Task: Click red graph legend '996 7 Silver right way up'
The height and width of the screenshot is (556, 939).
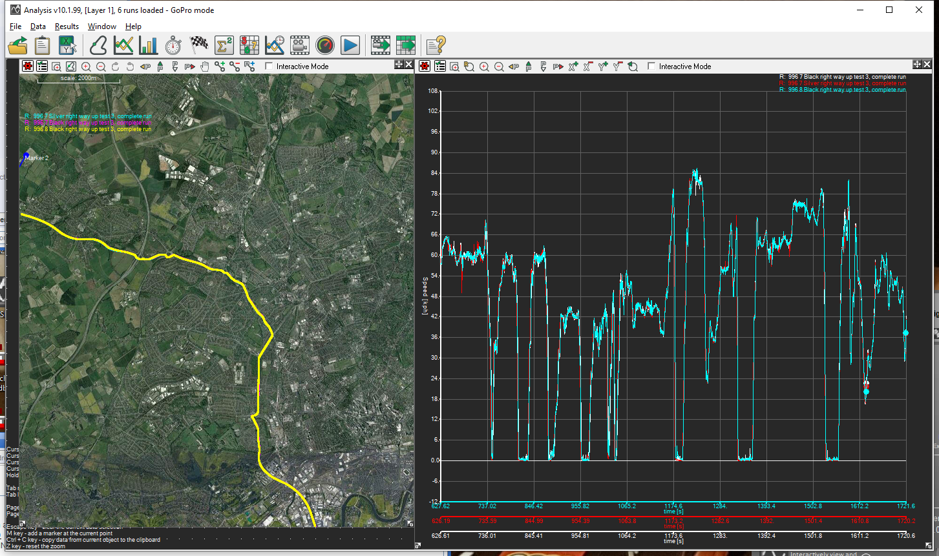Action: point(843,83)
